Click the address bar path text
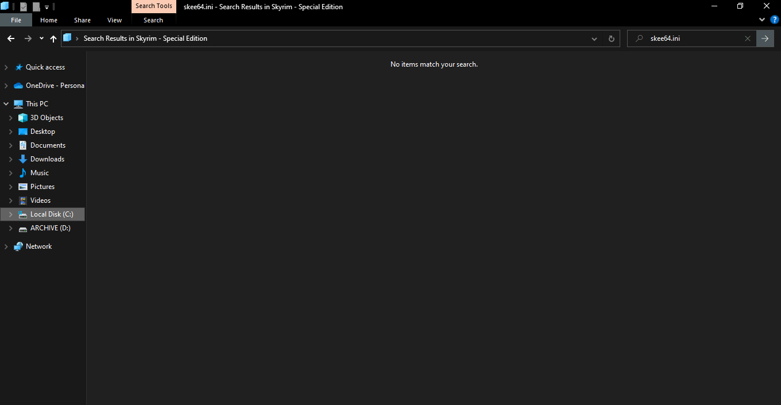Screen dimensions: 781x405 point(145,38)
